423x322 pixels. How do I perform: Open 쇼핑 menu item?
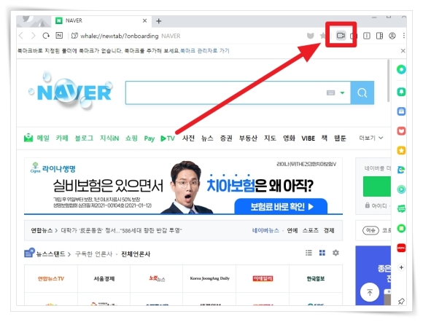[x=131, y=138]
